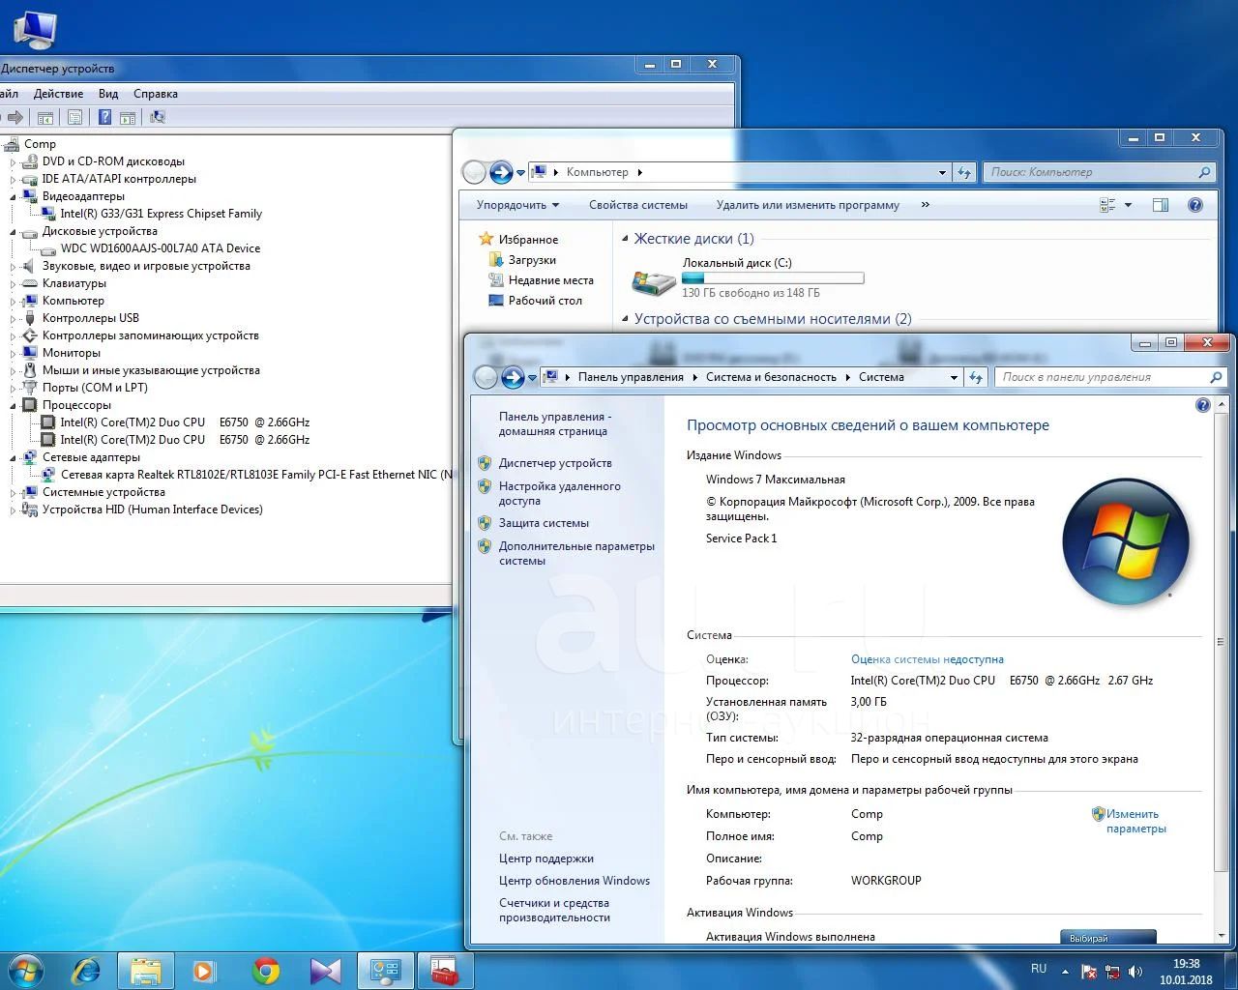
Task: Open Справка menu in Device Manager
Action: point(156,94)
